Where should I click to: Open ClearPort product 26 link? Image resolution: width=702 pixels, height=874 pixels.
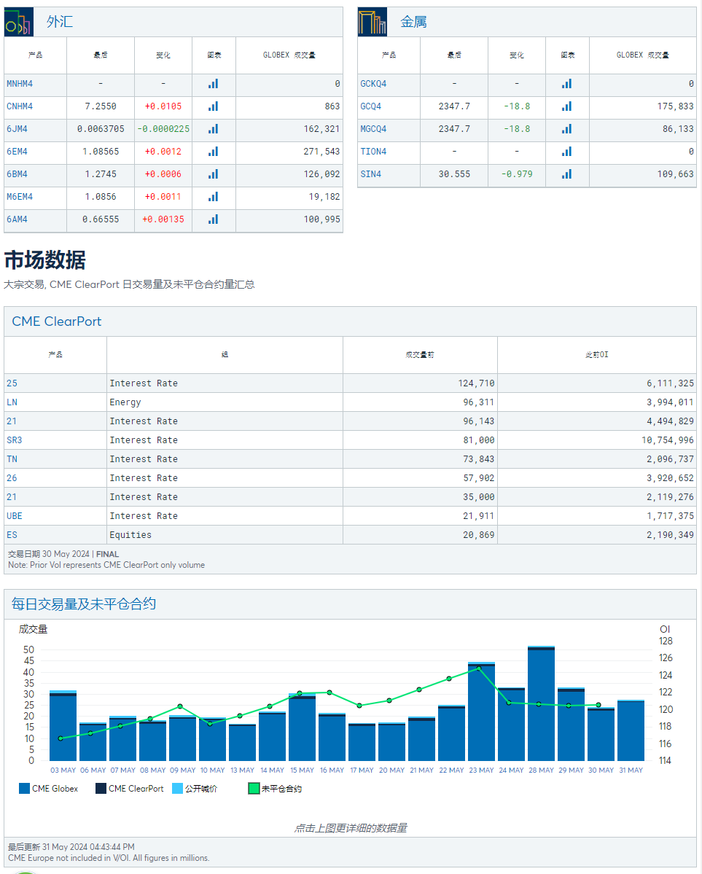[x=12, y=478]
